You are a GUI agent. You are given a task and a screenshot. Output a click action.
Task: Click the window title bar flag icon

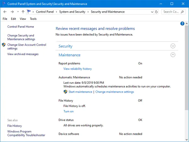click(x=4, y=3)
